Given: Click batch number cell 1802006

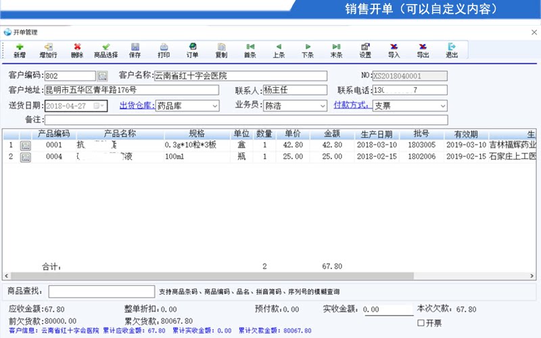Looking at the screenshot, I should (x=421, y=157).
